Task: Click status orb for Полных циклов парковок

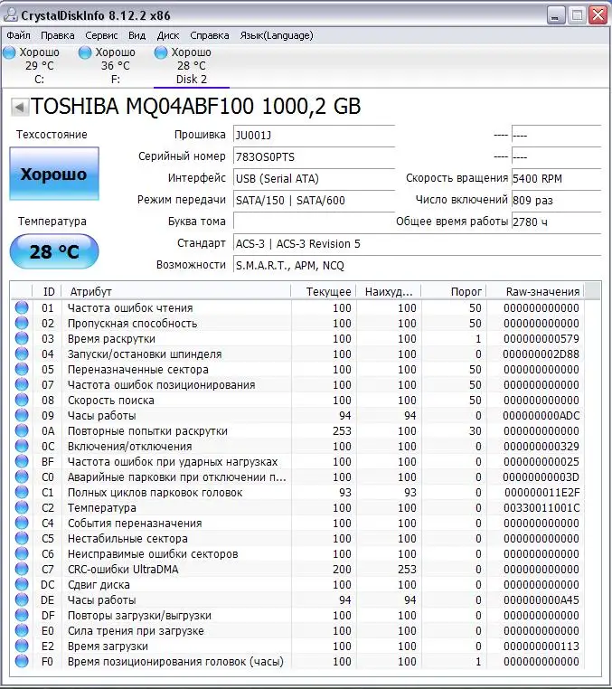Action: (x=22, y=492)
